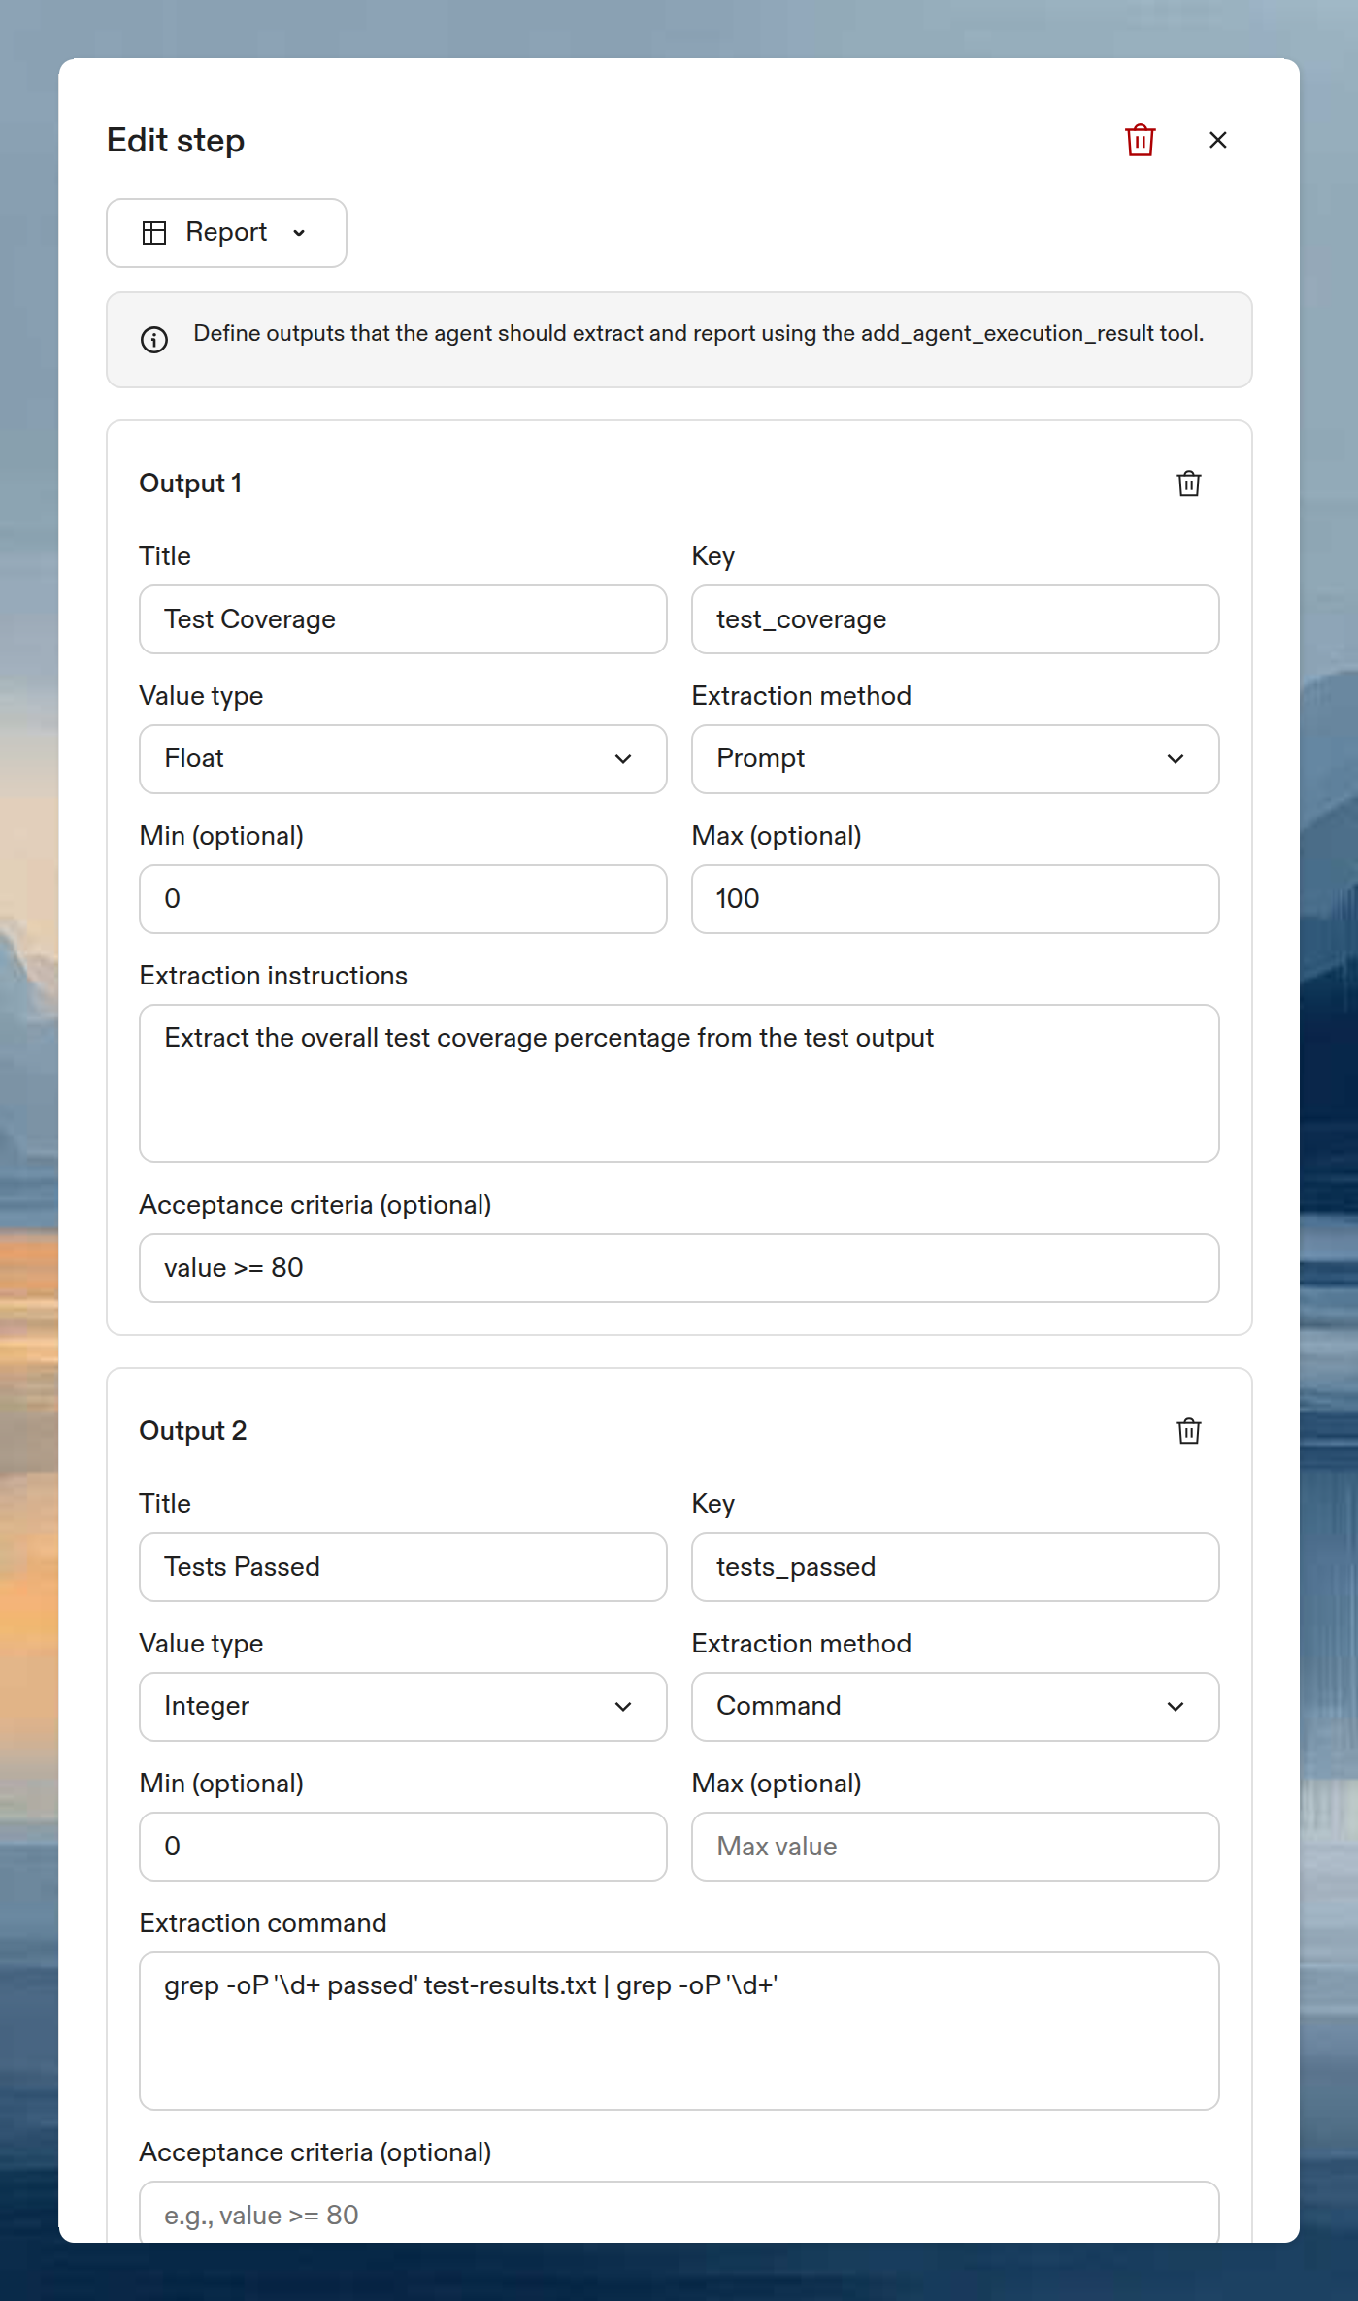Viewport: 1358px width, 2301px height.
Task: Edit the Tests Passed title field
Action: 403,1567
